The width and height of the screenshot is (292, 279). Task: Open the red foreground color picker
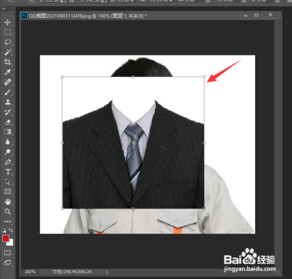(x=5, y=238)
